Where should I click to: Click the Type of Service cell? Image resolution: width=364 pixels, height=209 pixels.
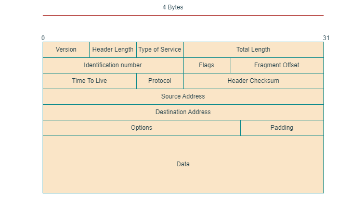tap(160, 50)
